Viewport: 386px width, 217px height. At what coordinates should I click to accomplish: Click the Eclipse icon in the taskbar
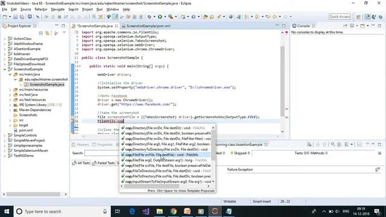(x=215, y=212)
